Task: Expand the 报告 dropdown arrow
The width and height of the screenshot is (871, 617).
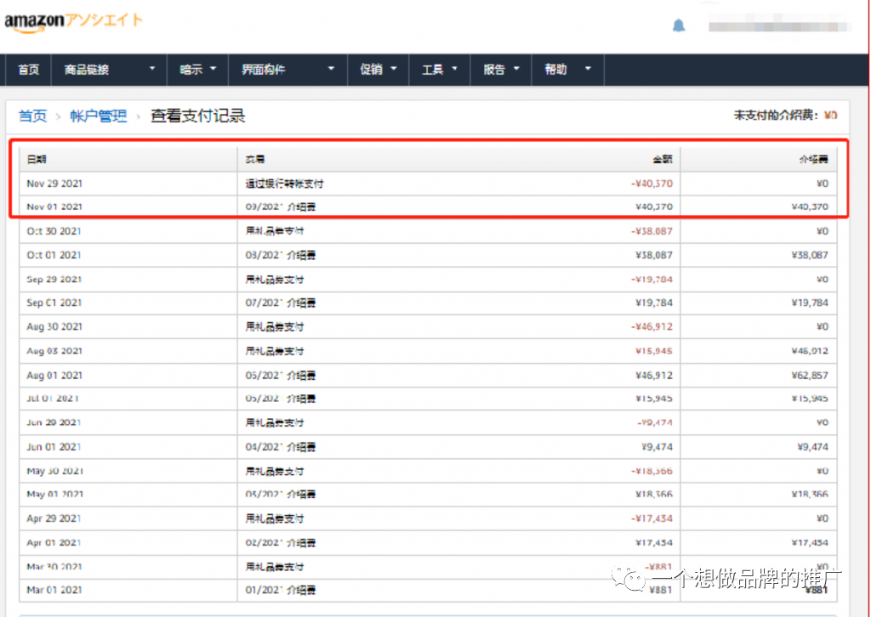Action: [x=516, y=69]
